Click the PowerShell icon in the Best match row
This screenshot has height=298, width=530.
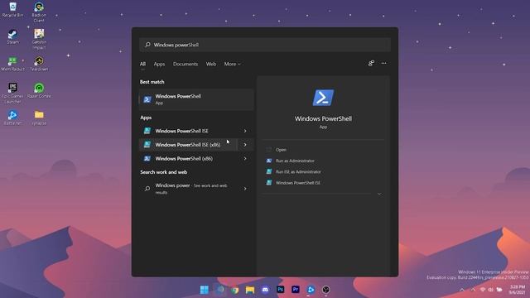(147, 99)
